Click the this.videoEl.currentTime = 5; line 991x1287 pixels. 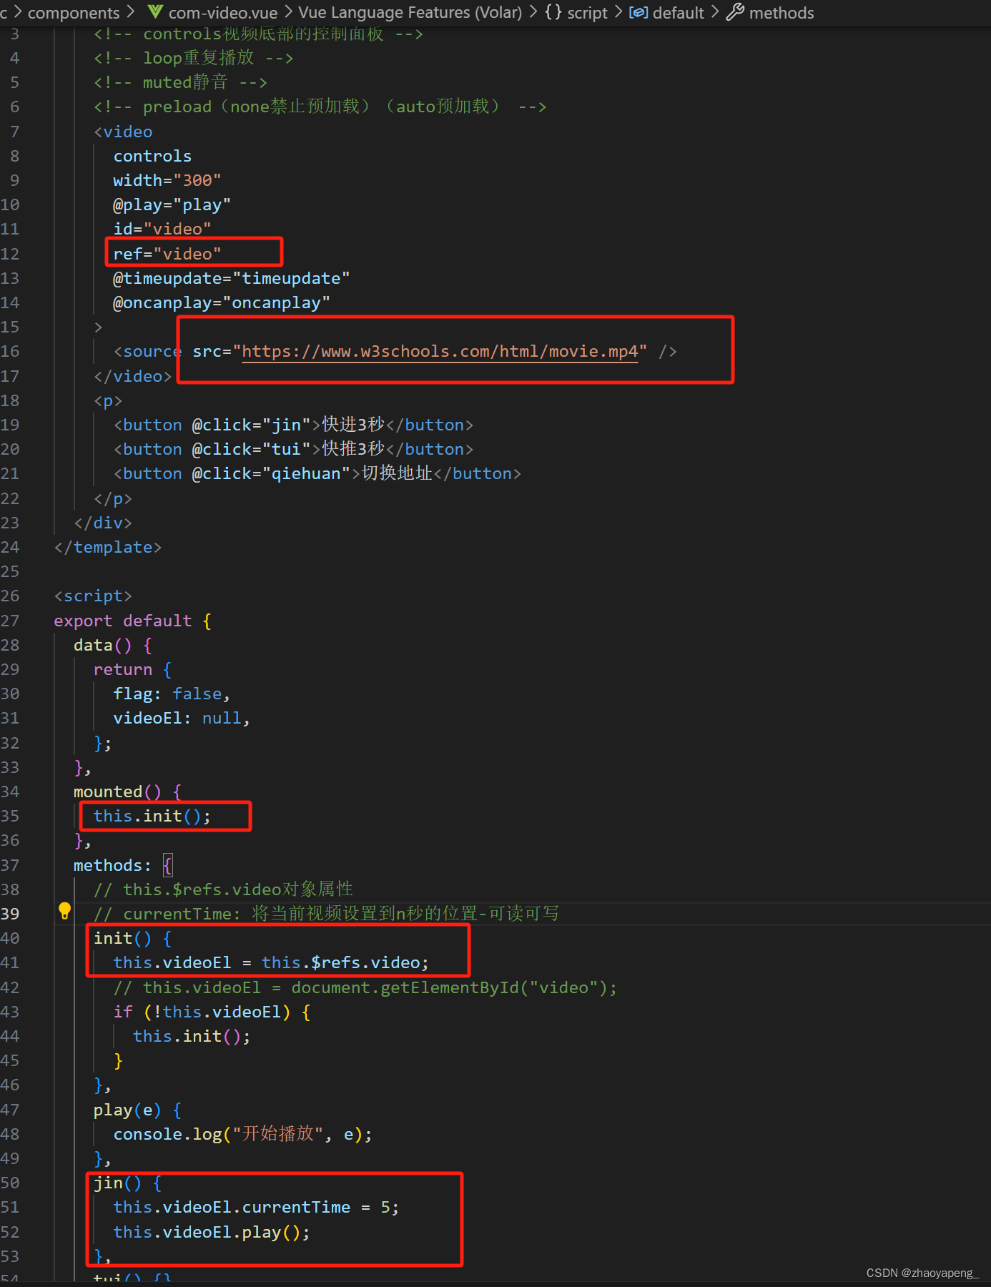256,1207
